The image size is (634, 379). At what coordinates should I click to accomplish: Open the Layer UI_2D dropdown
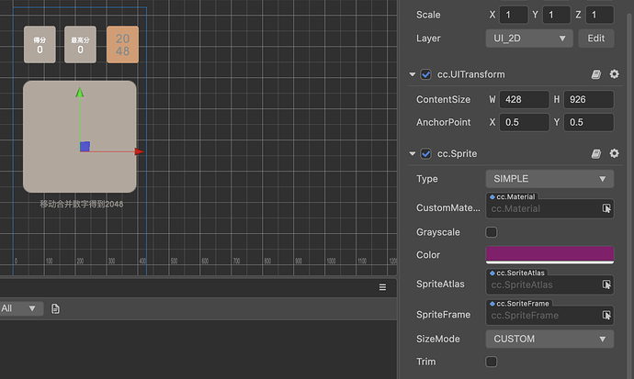tap(529, 39)
